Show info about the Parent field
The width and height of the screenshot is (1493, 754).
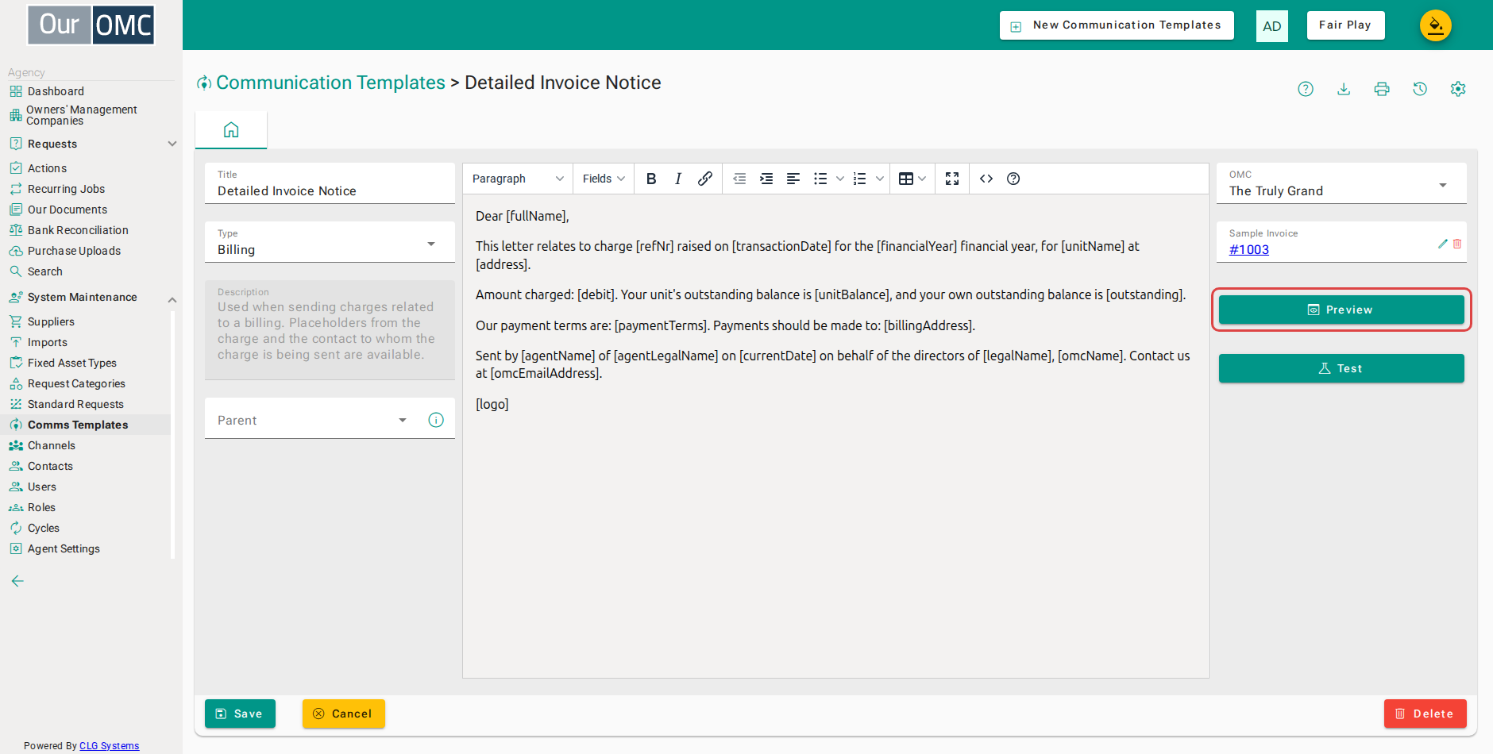click(436, 420)
